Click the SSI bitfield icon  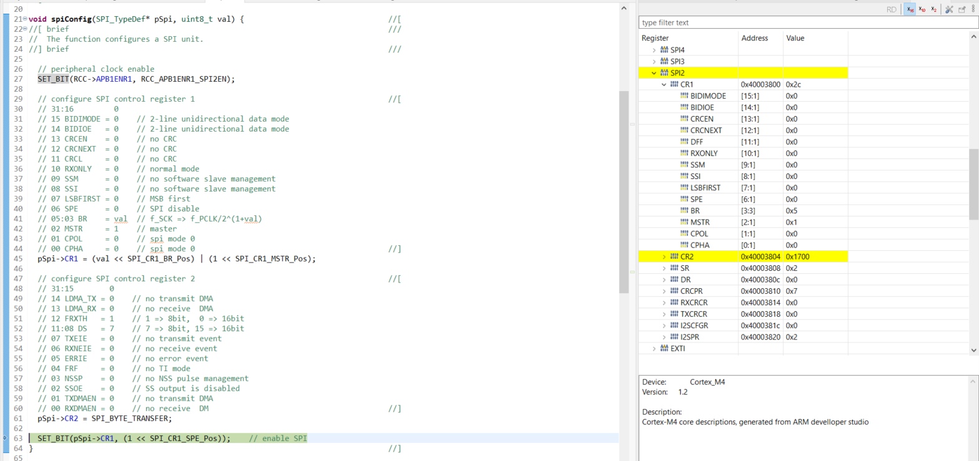click(684, 177)
